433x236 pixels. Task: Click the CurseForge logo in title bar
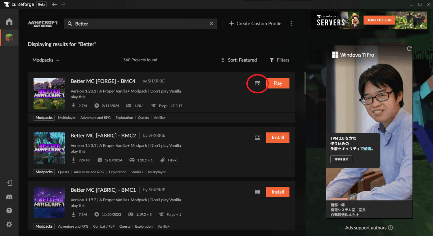(x=19, y=4)
